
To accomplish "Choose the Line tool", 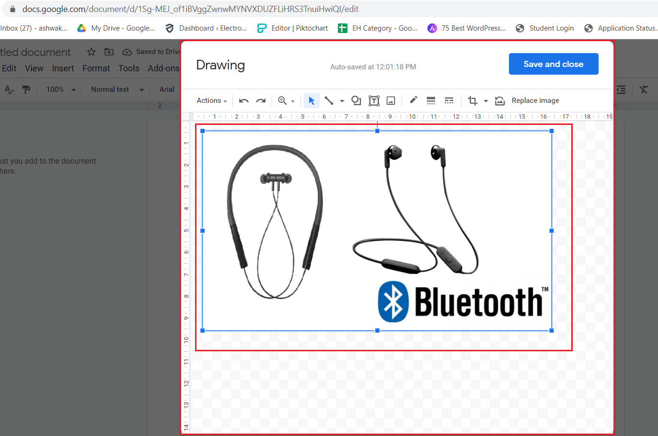I will click(329, 101).
